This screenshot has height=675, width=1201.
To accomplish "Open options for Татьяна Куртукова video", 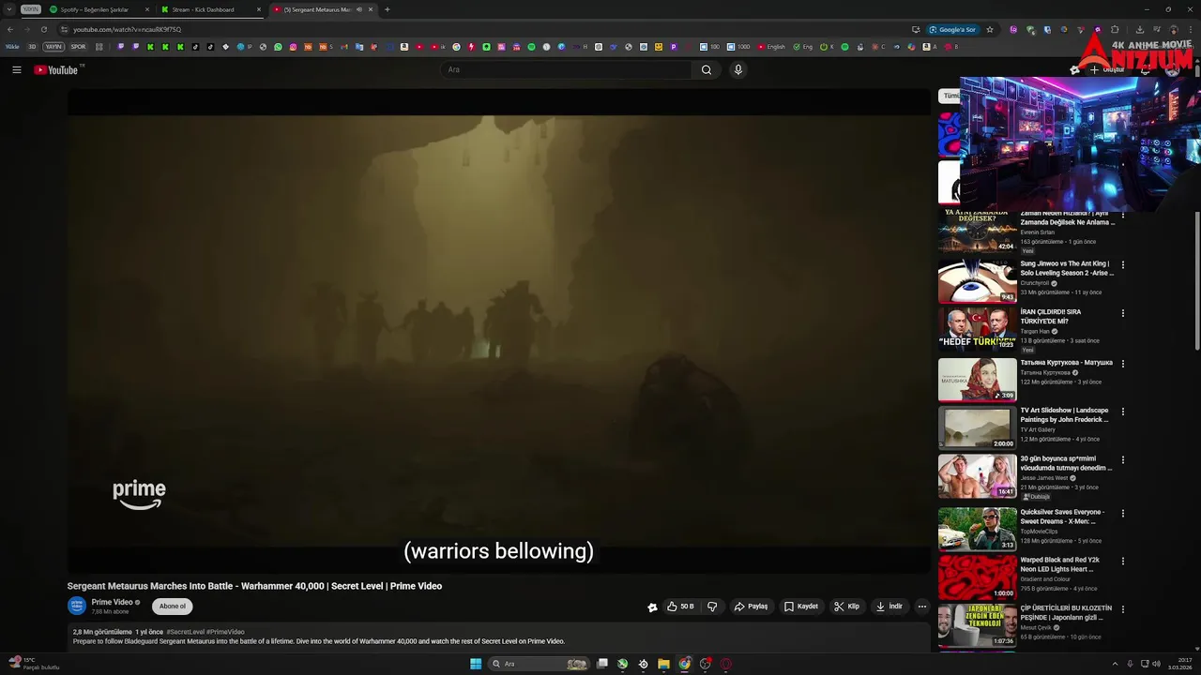I will coord(1123,364).
